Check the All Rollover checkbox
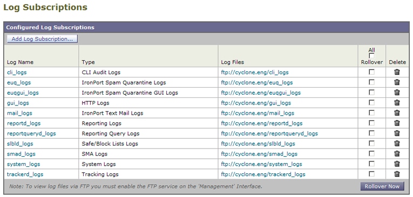 point(371,56)
